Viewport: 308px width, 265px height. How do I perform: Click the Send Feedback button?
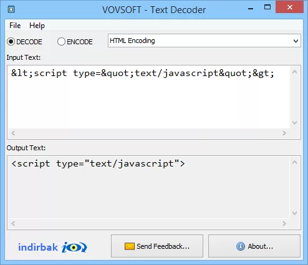tap(157, 246)
